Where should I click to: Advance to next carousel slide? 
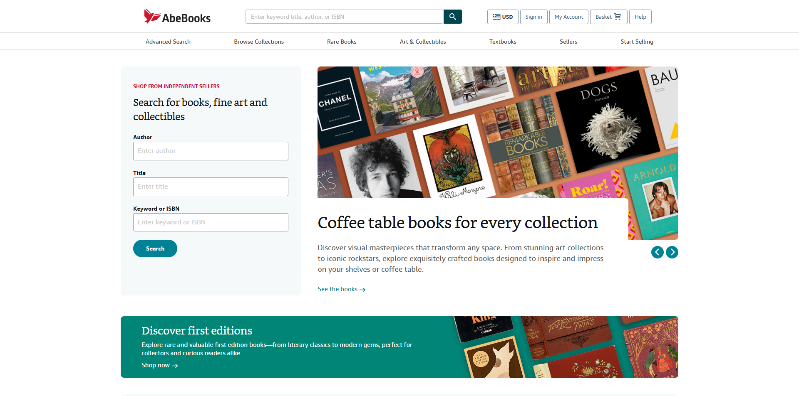(672, 252)
